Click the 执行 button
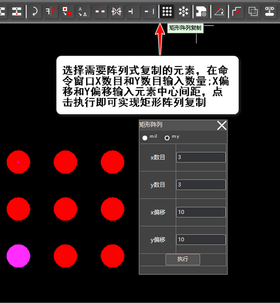Viewport: 280px width, 303px height. tap(183, 259)
